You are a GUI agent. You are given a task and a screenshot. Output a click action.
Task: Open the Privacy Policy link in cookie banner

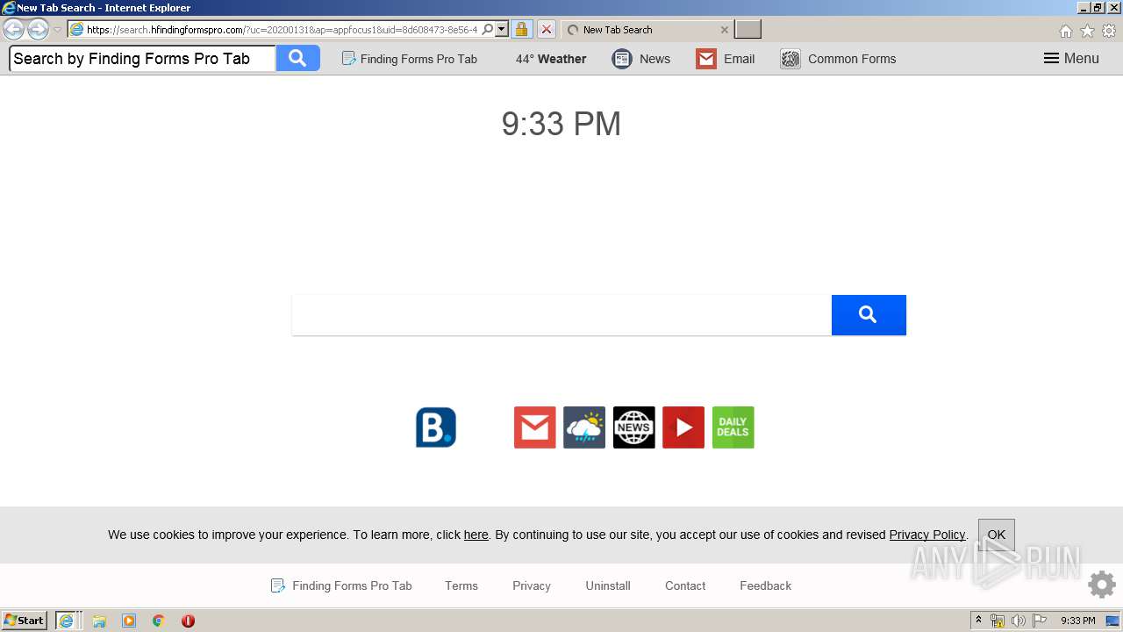[927, 535]
